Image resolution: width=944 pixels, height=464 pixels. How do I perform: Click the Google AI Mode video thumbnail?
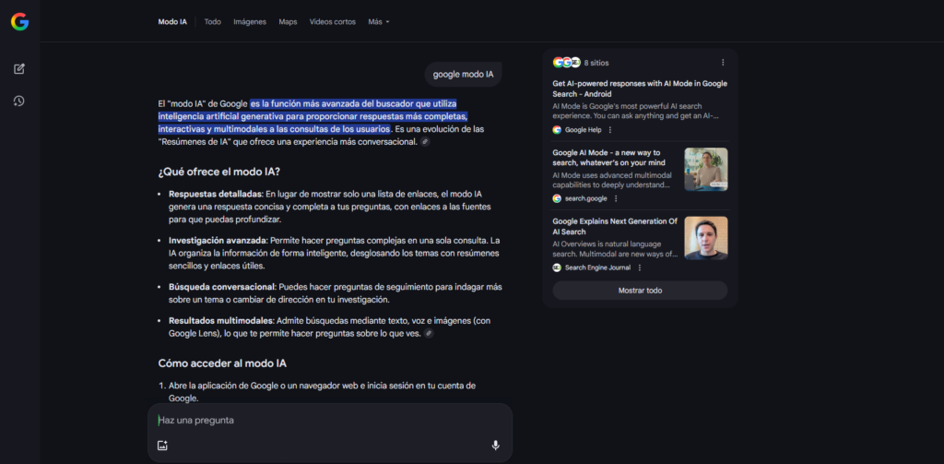coord(705,169)
